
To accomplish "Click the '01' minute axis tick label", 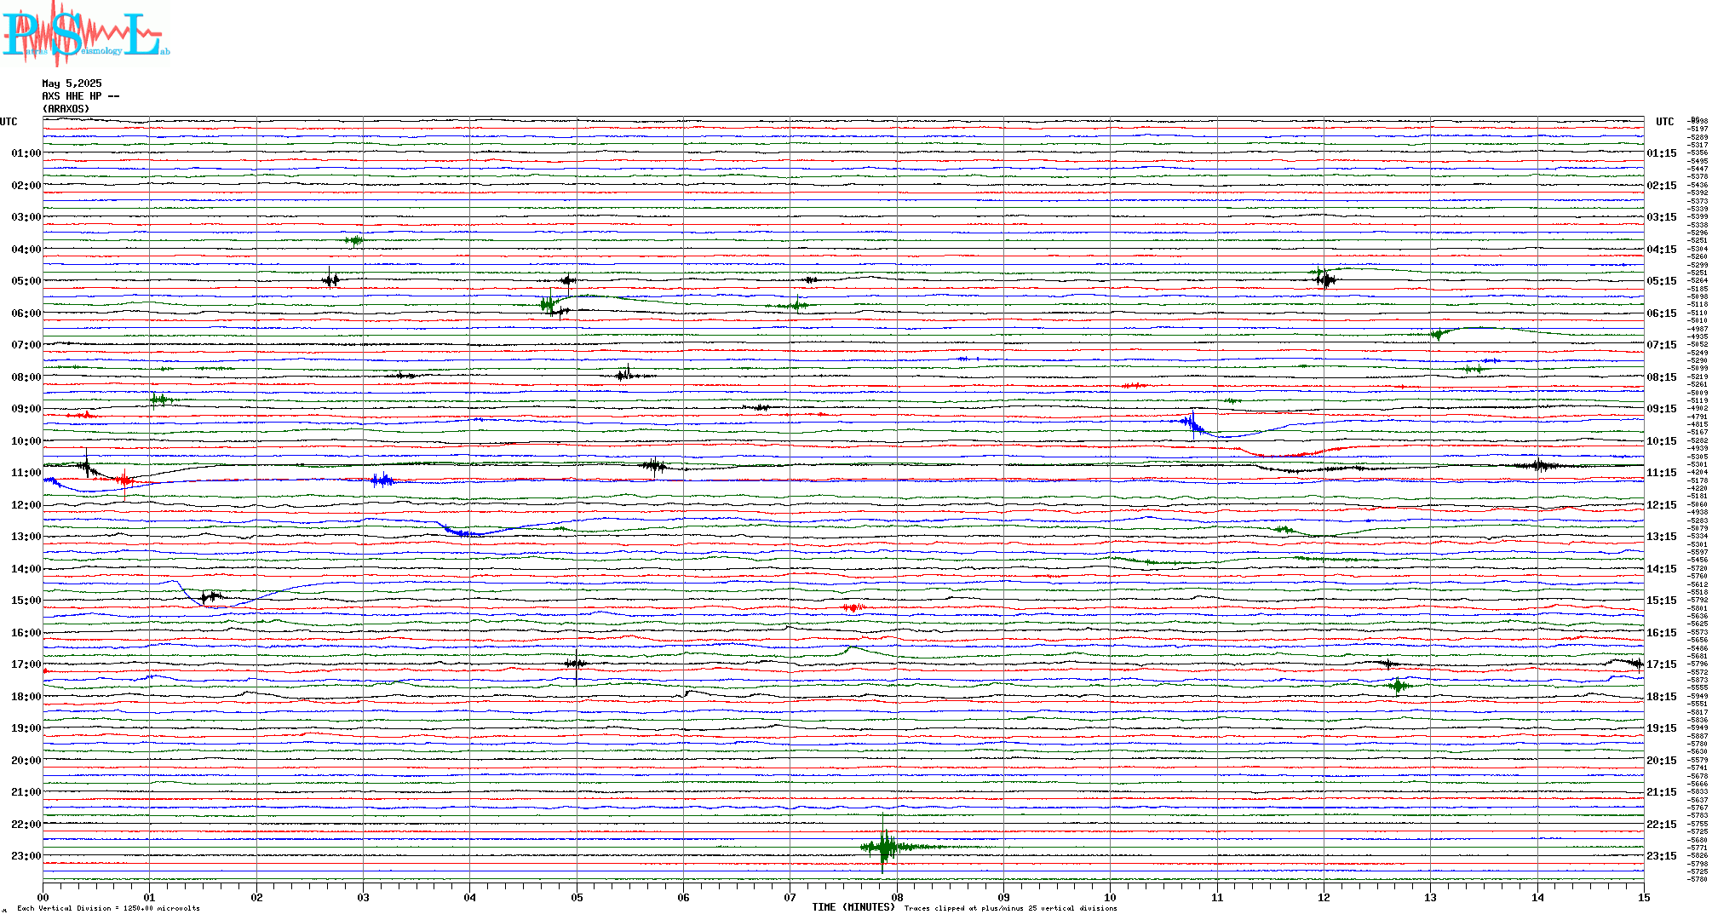I will (x=150, y=897).
